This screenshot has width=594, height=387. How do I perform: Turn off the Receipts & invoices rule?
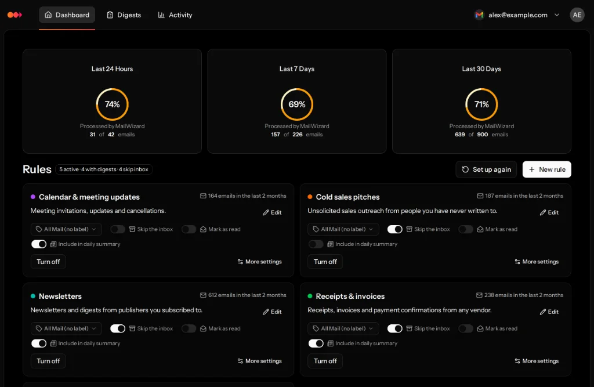[x=325, y=361]
